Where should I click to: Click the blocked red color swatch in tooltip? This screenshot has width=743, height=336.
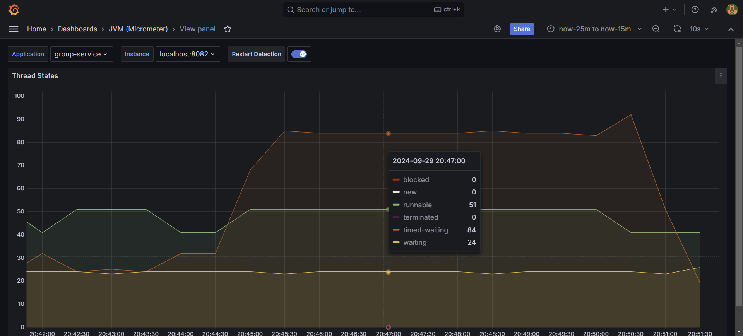click(396, 180)
